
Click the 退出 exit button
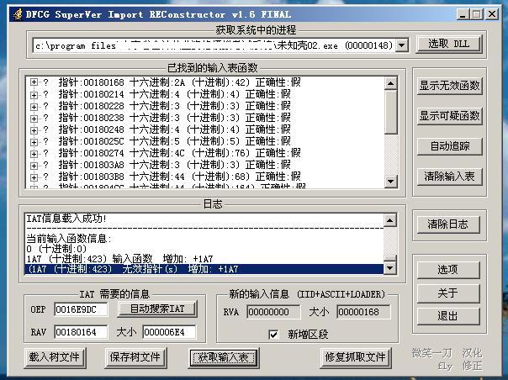(x=447, y=315)
